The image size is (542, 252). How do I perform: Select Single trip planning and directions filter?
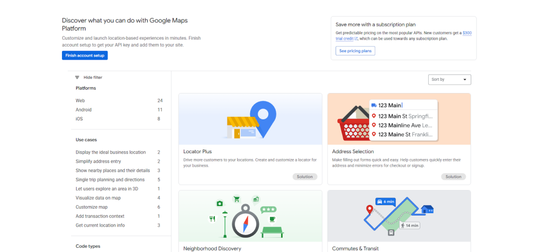point(110,180)
